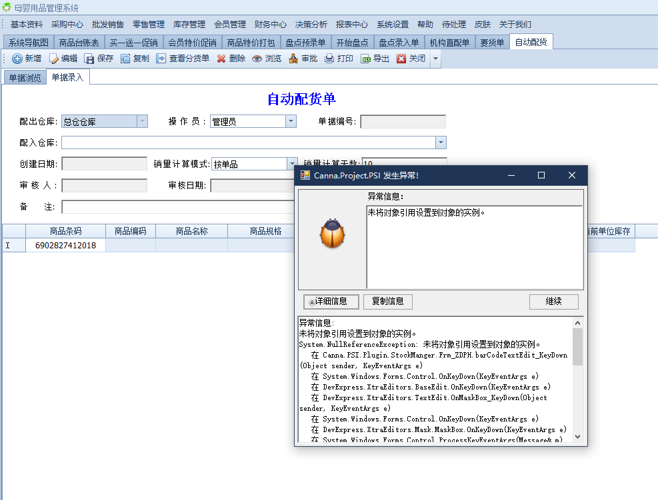This screenshot has height=500, width=658.
Task: Click the 商品规格 column header
Action: coord(261,231)
